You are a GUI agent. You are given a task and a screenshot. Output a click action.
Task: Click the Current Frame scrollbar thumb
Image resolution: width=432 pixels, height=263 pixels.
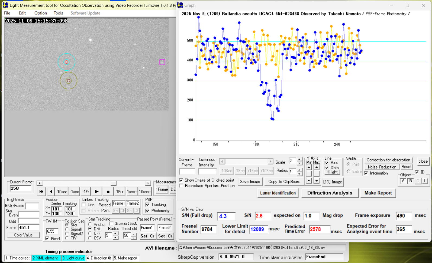(x=114, y=183)
